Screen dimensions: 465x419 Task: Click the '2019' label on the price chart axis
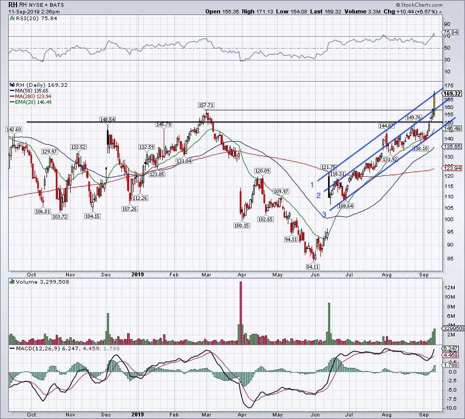(137, 274)
